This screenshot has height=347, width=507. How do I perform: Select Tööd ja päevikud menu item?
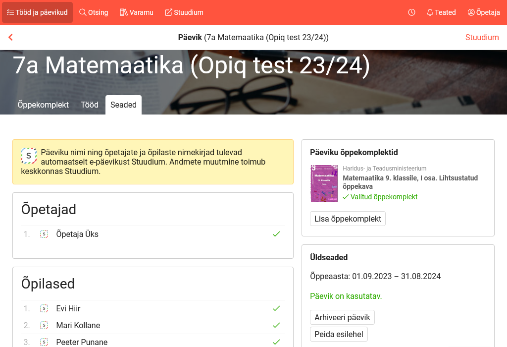coord(37,12)
